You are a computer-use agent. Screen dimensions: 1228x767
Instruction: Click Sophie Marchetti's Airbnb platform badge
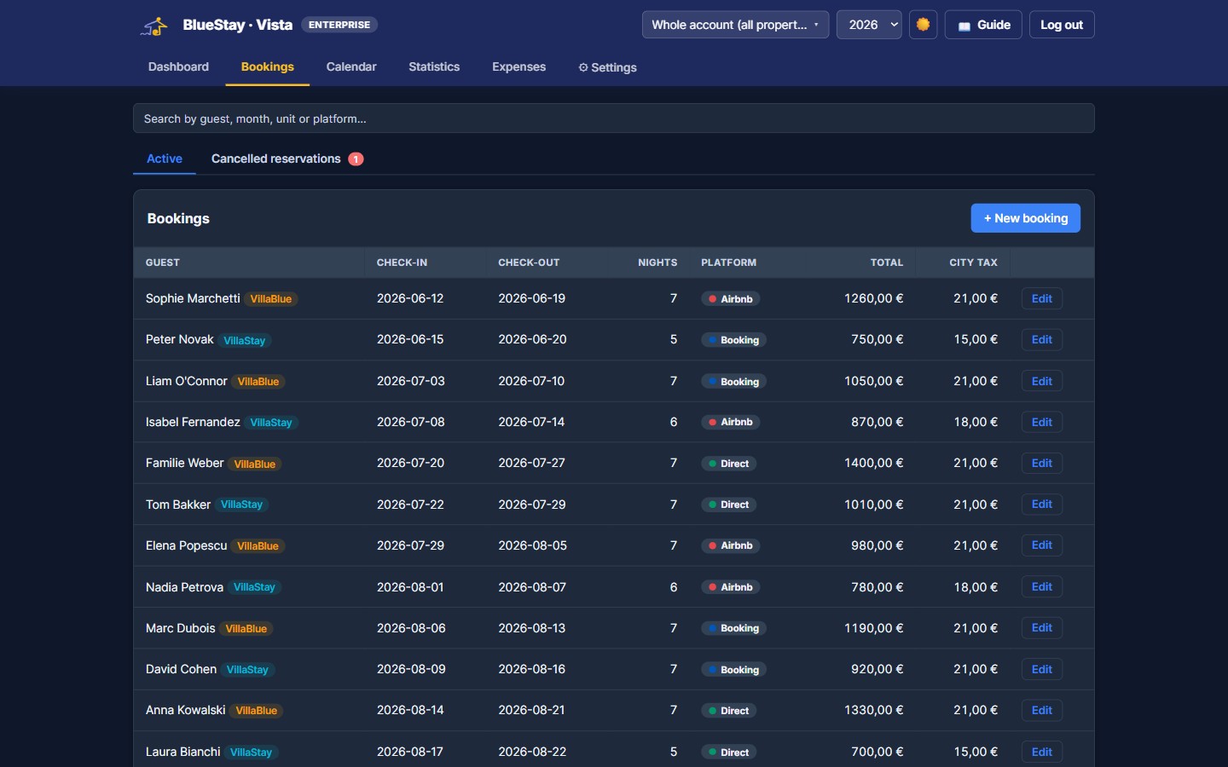730,299
